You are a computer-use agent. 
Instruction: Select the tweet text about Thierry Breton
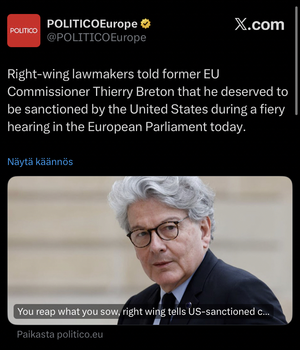point(148,100)
